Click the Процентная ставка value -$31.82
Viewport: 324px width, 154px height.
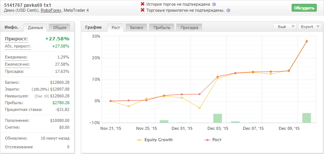click(62, 109)
